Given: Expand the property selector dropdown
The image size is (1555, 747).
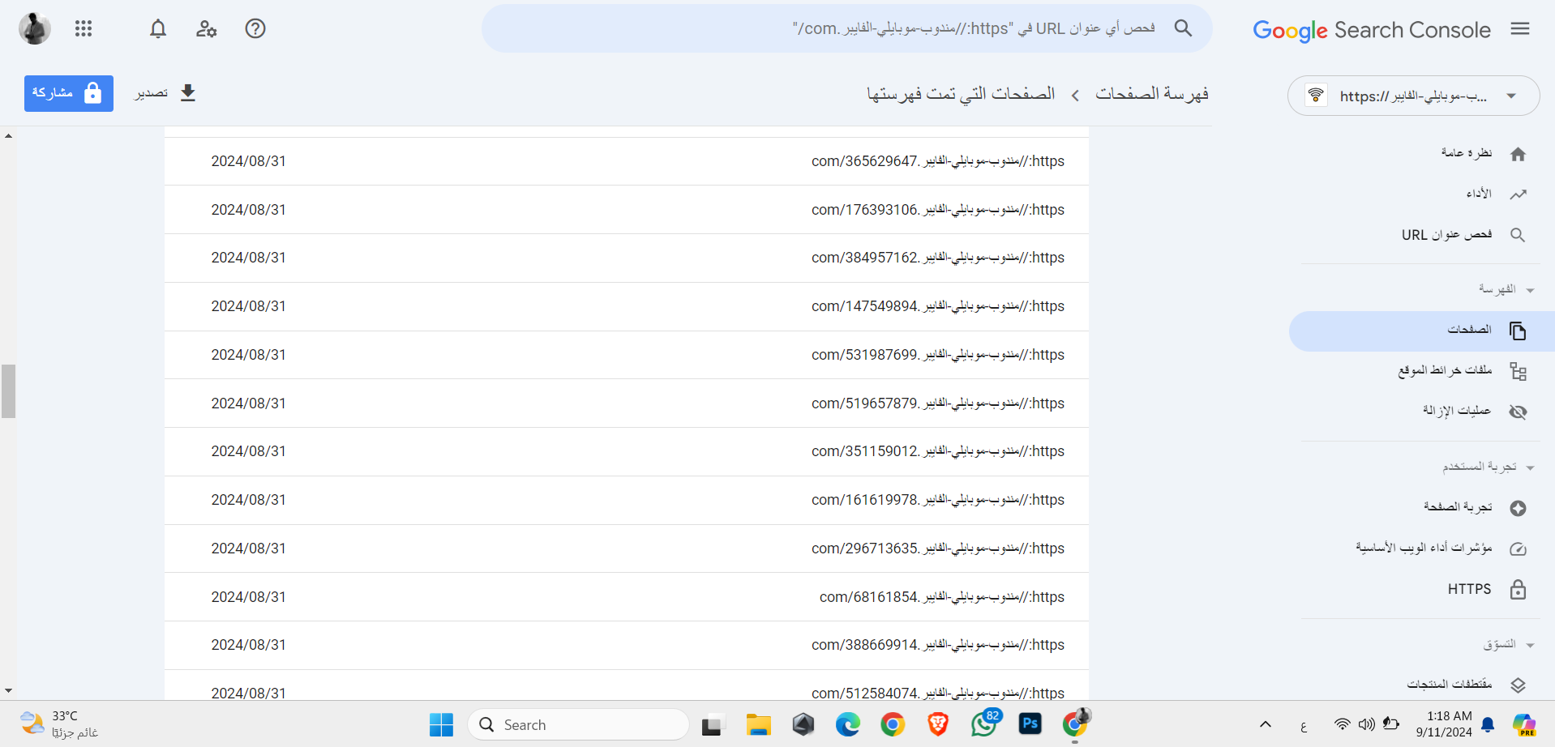Looking at the screenshot, I should coord(1511,96).
